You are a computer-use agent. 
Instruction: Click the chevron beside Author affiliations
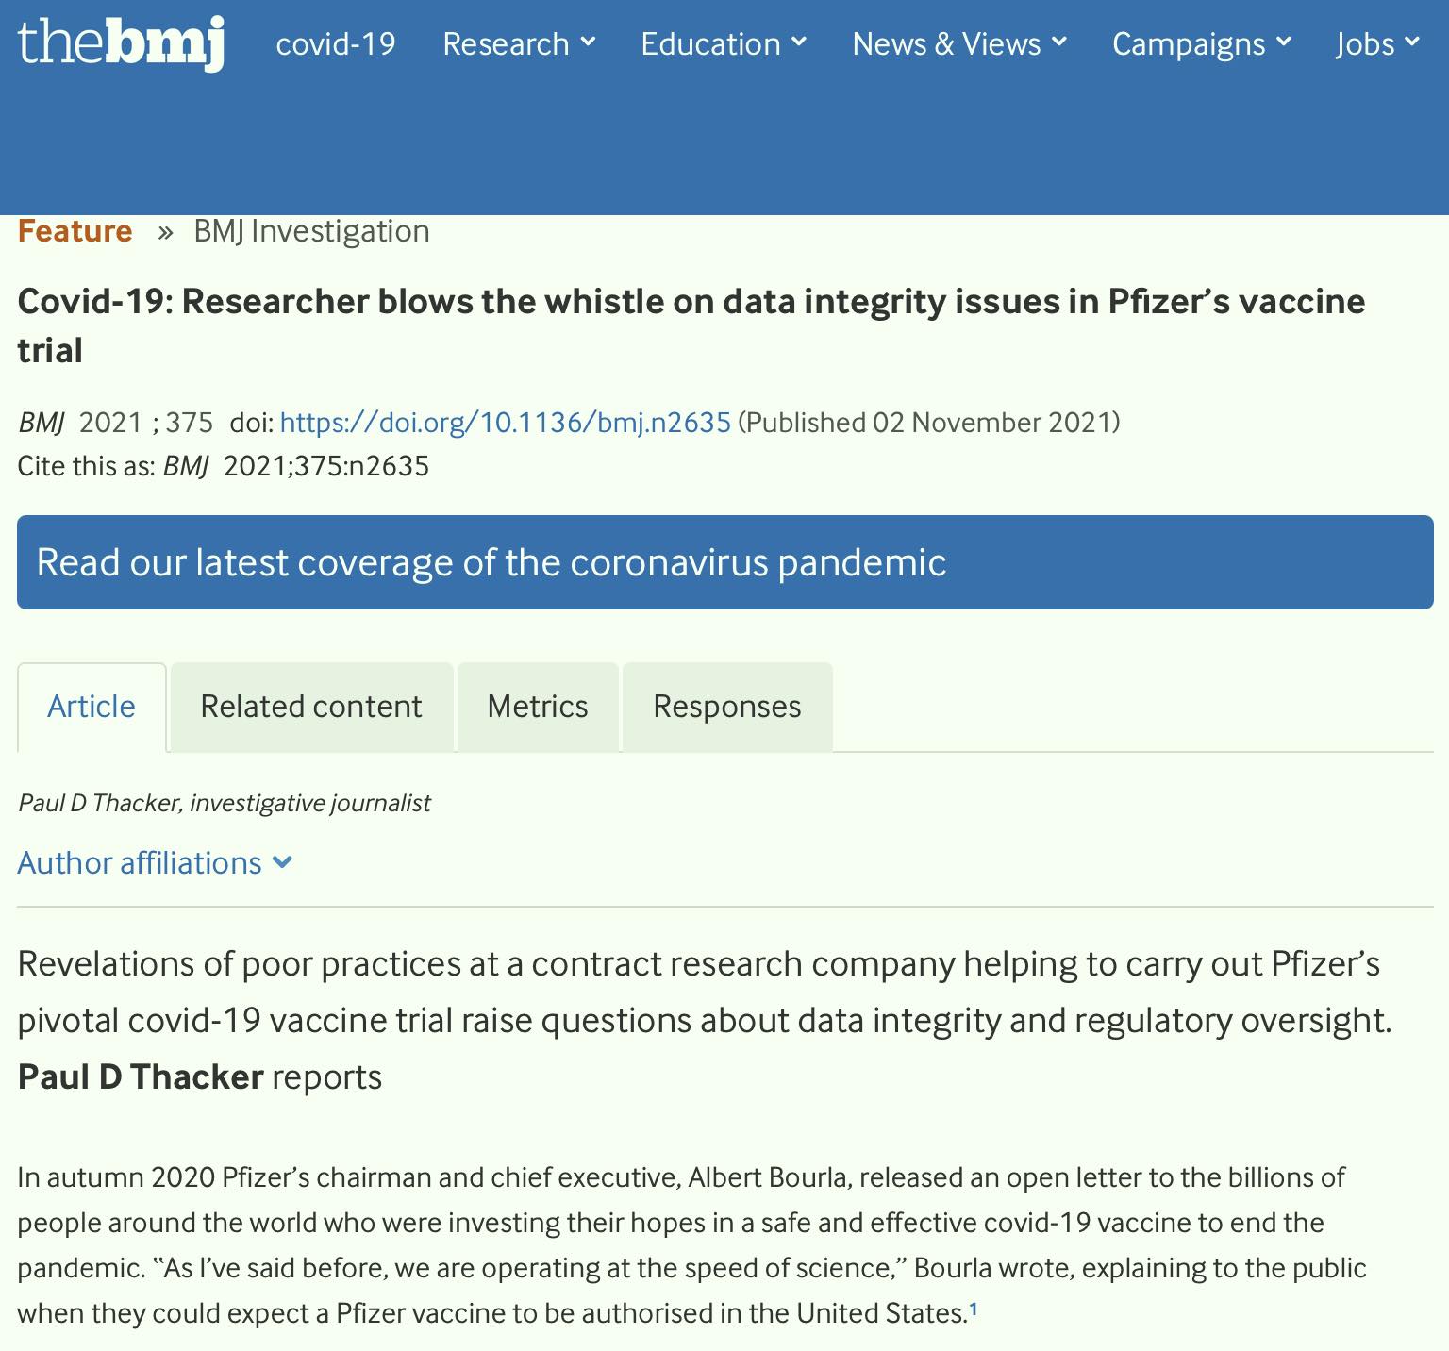click(282, 862)
